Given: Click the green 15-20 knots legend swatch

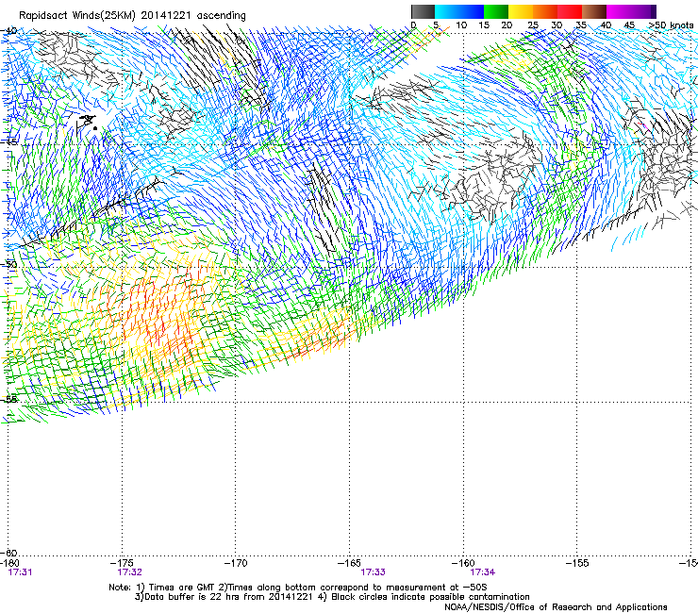Looking at the screenshot, I should pyautogui.click(x=496, y=11).
